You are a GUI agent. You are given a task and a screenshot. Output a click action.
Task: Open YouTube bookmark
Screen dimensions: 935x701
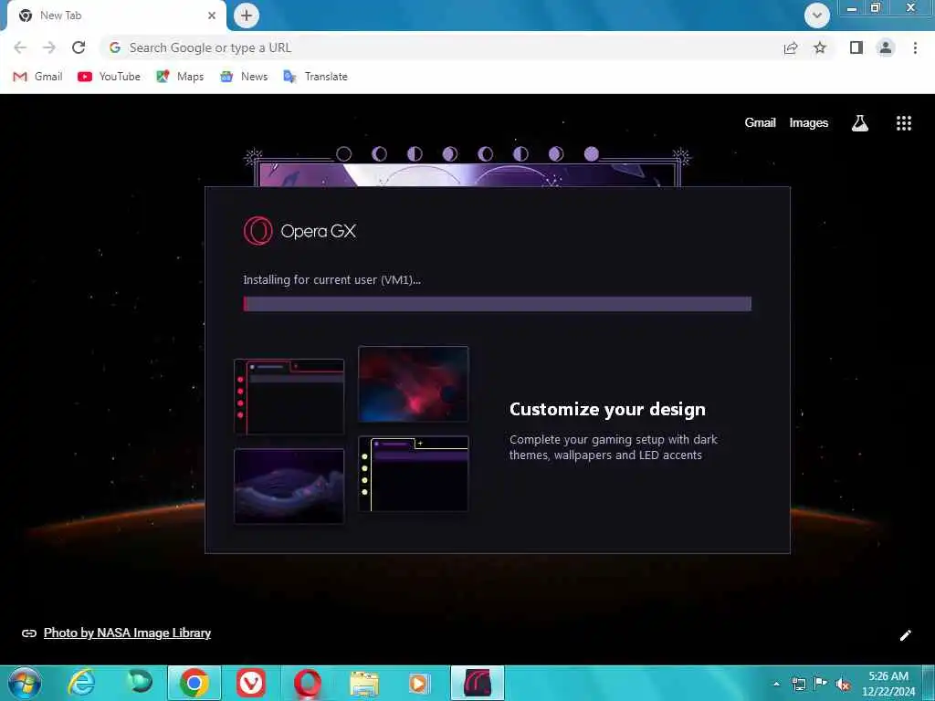[x=110, y=77]
